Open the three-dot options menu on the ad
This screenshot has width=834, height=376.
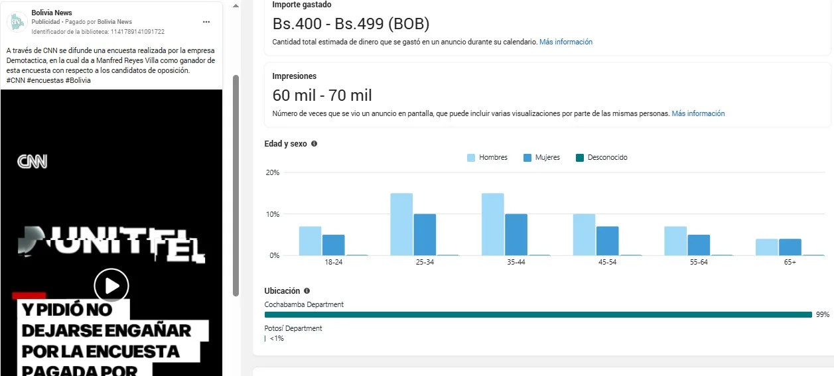pos(206,22)
